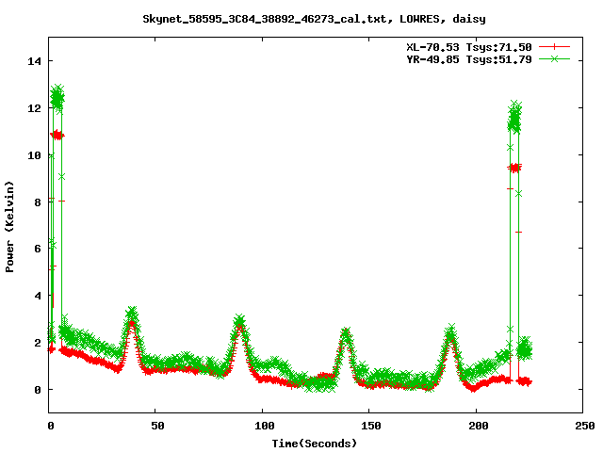Click the red XL legend line sample
The image size is (603, 452).
pyautogui.click(x=554, y=47)
